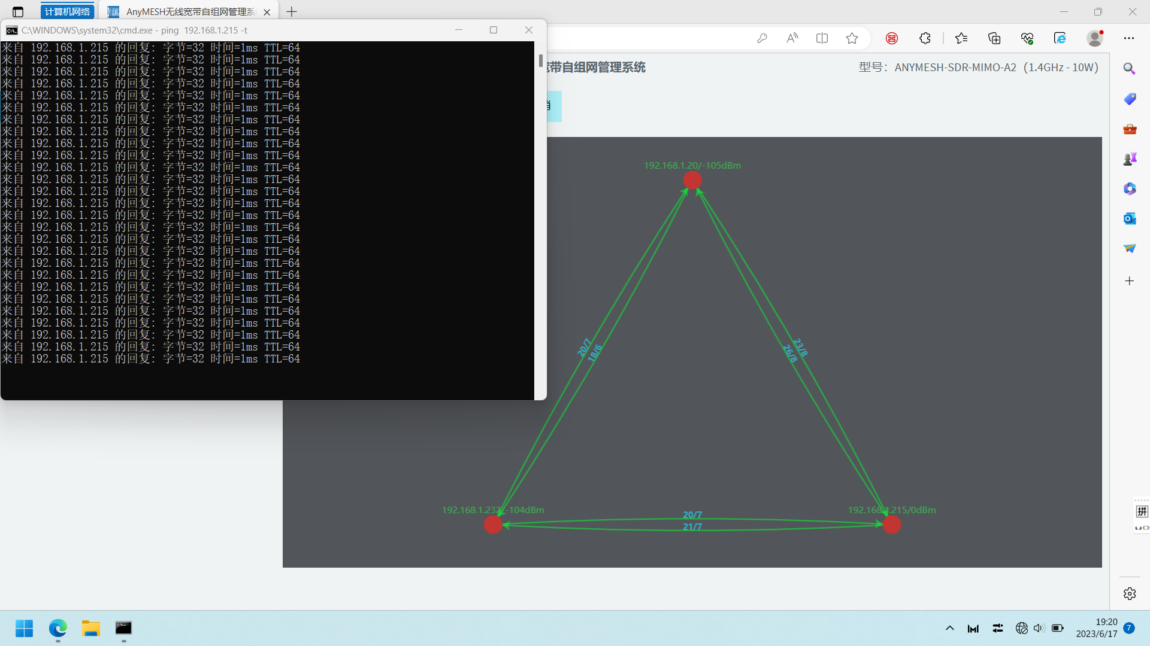Screen dimensions: 1150x646
Task: Open the Extensions puzzle icon
Action: (x=925, y=38)
